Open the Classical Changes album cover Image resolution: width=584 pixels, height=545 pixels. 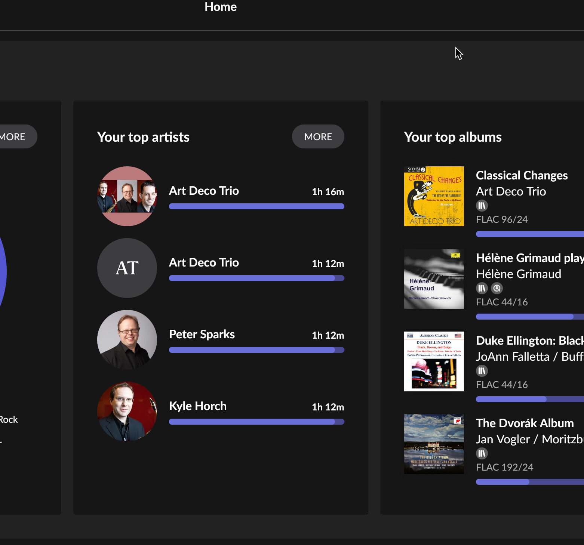click(x=434, y=196)
